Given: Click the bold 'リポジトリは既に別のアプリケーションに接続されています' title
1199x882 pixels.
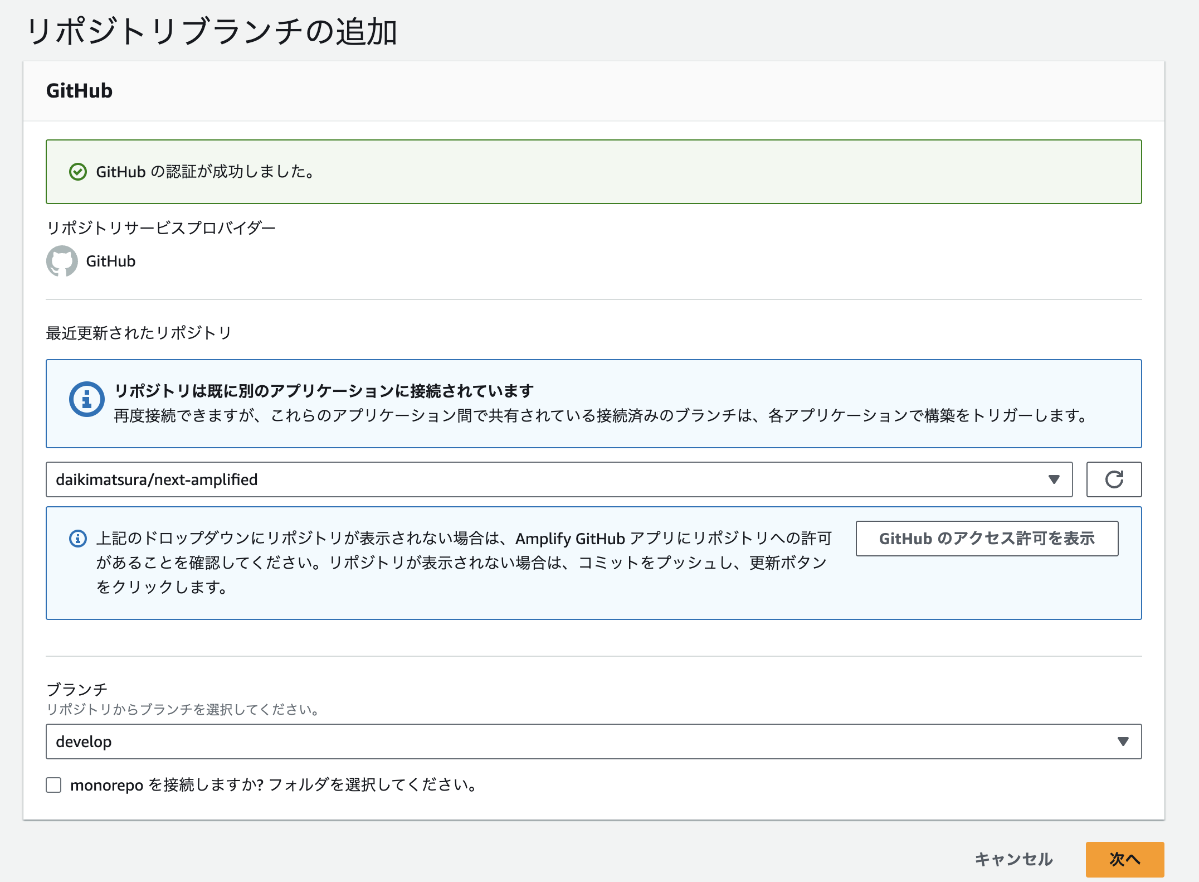Looking at the screenshot, I should click(x=324, y=391).
